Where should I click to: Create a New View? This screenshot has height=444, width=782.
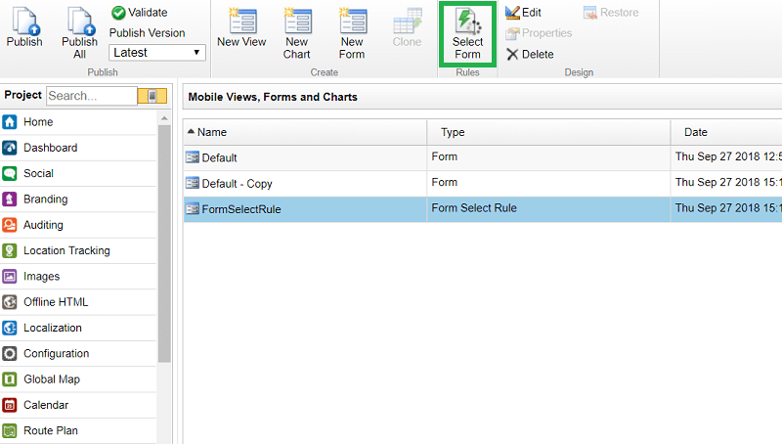coord(241,28)
